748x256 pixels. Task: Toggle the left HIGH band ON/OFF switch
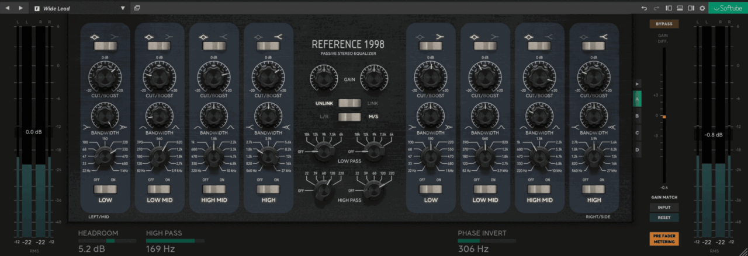268,189
